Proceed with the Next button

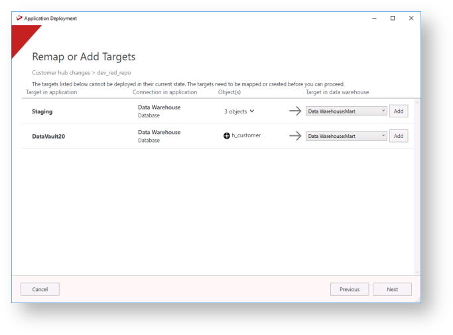pos(392,289)
